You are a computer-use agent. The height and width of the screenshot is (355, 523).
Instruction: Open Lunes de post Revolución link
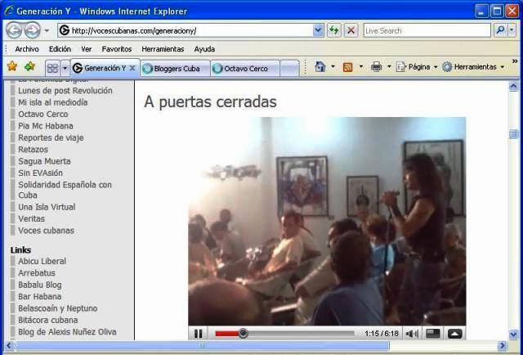[x=65, y=91]
